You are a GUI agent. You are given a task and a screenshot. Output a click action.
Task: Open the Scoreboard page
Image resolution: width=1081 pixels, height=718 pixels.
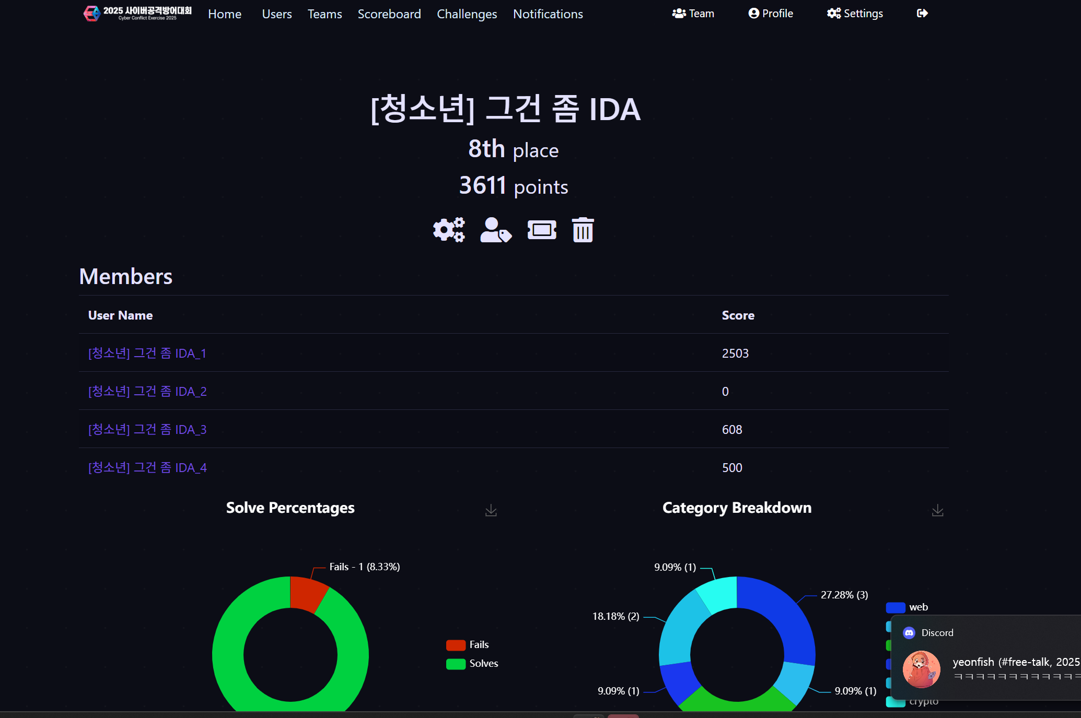[389, 14]
